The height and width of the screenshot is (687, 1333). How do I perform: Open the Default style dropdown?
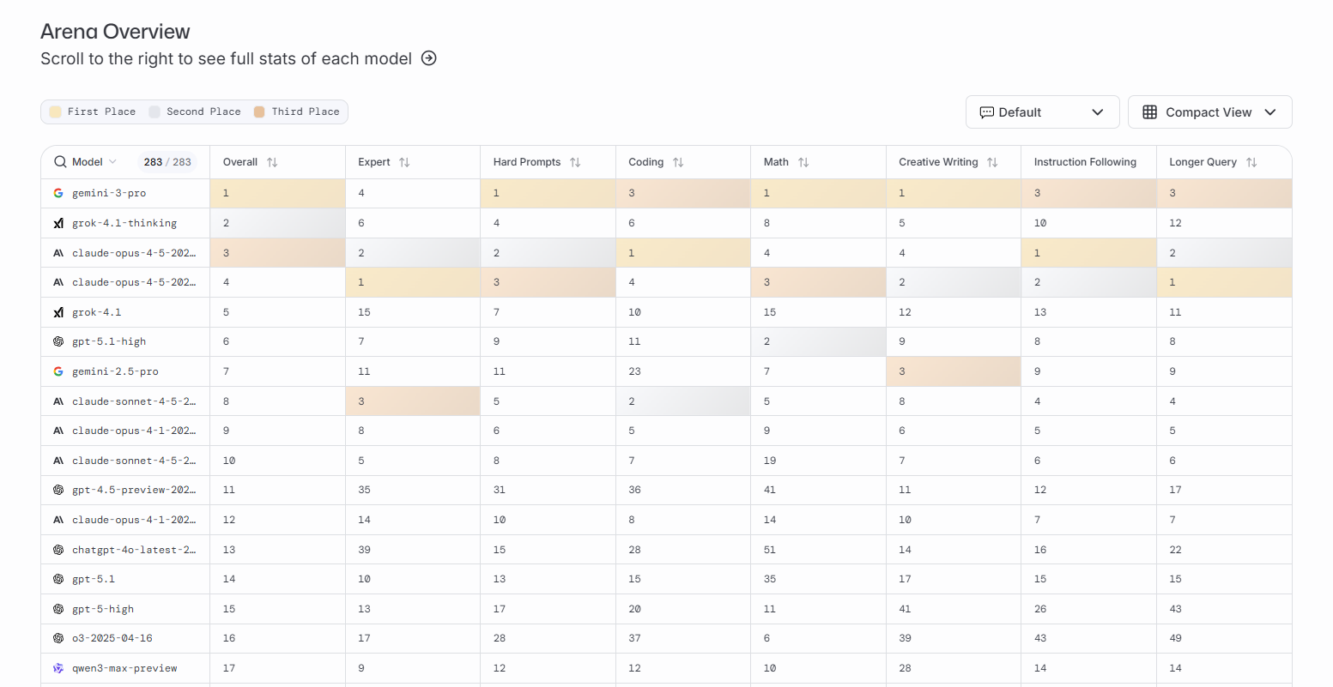click(x=1042, y=112)
